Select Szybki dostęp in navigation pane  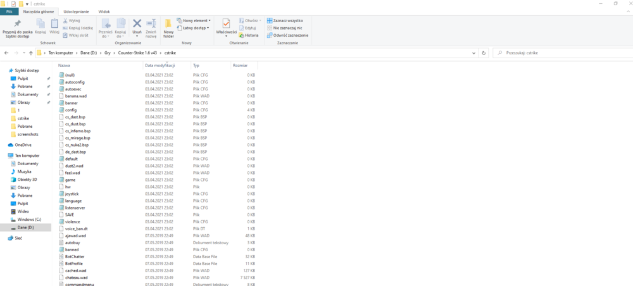click(23, 70)
